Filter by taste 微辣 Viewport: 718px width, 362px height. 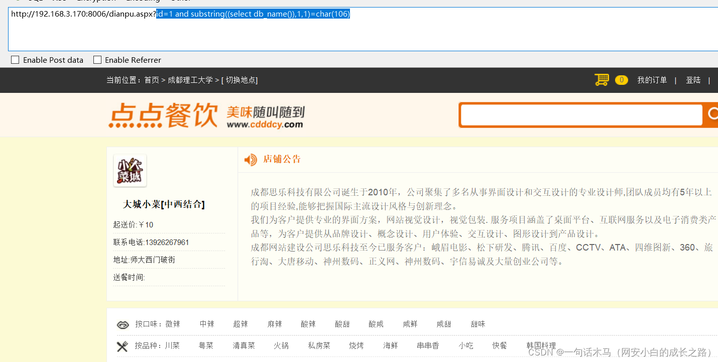point(173,324)
